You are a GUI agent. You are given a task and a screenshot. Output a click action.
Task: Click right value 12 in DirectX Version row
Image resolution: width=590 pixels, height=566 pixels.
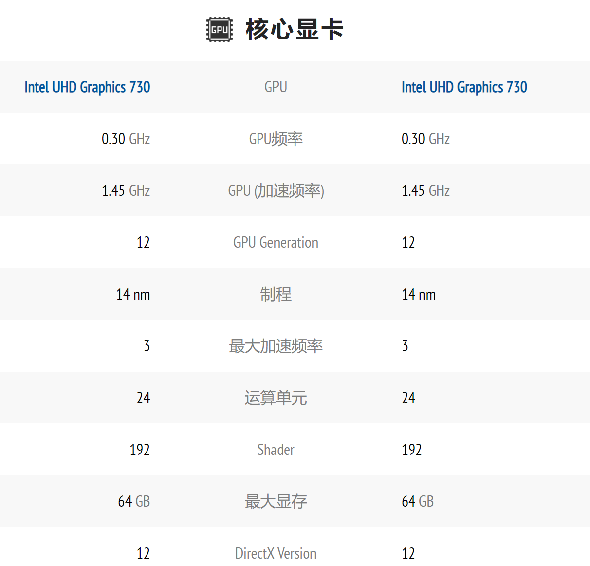click(408, 554)
